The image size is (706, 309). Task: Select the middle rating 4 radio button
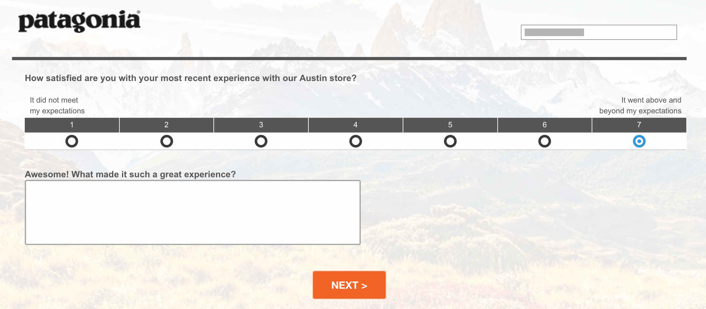pos(355,141)
